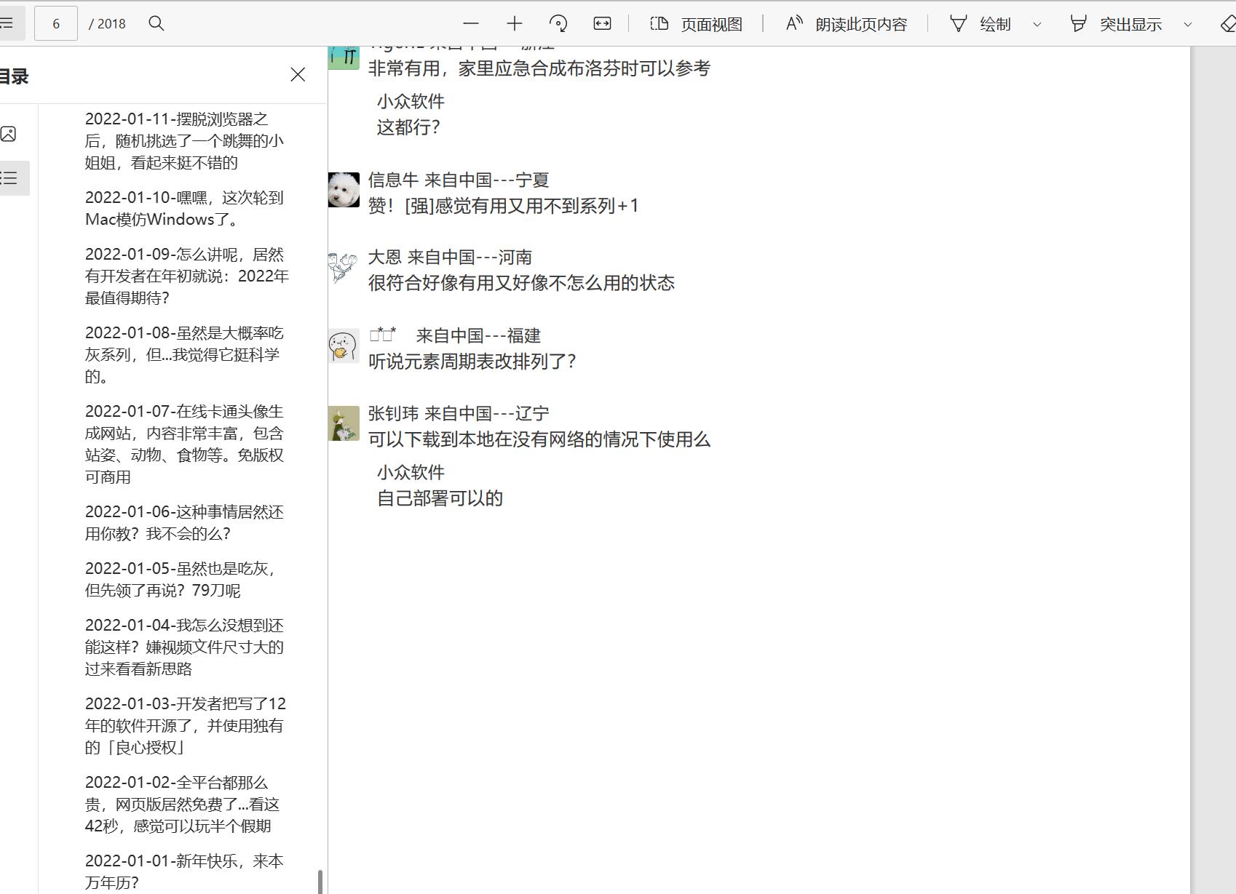1236x894 pixels.
Task: Open the Page View option
Action: coord(697,24)
